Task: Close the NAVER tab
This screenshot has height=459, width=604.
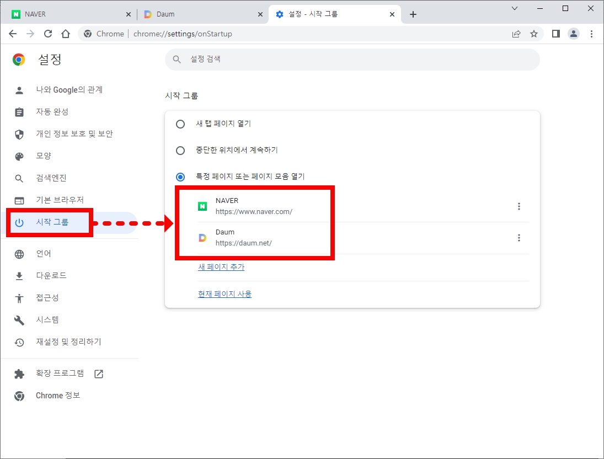Action: (129, 14)
